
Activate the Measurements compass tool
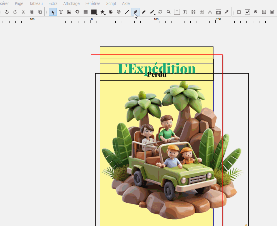tap(210, 12)
